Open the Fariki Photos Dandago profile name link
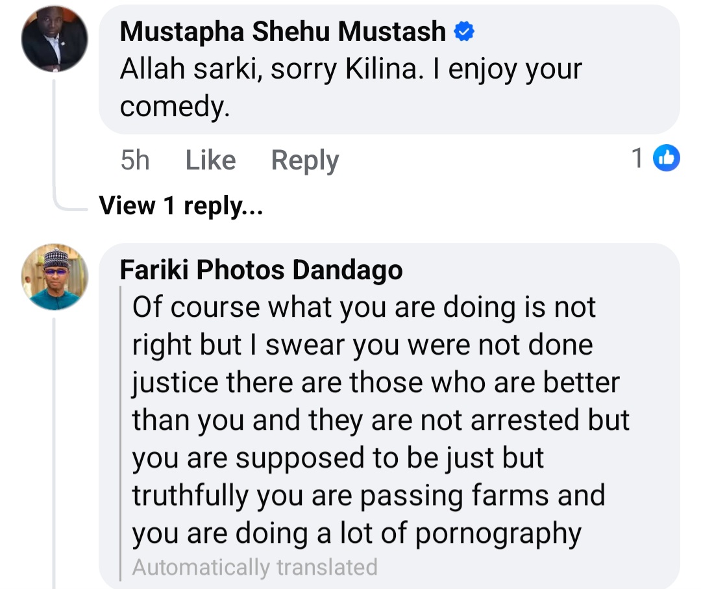Screen dimensions: 701x589 point(261,270)
